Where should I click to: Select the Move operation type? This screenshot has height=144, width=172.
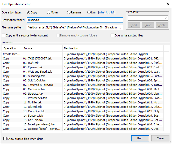coord(48,12)
